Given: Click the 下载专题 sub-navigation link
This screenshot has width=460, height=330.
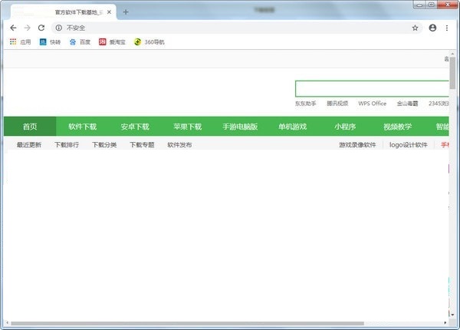Looking at the screenshot, I should (142, 145).
